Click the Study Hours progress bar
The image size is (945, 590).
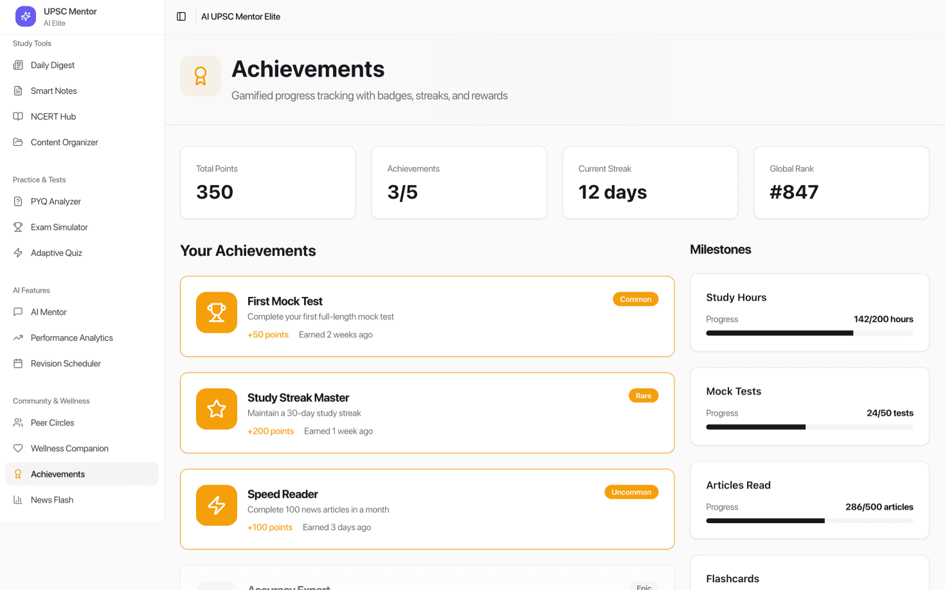pos(809,333)
